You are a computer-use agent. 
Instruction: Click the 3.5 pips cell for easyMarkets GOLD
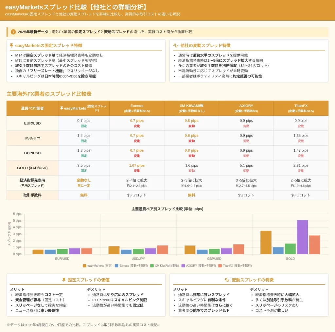coord(84,168)
